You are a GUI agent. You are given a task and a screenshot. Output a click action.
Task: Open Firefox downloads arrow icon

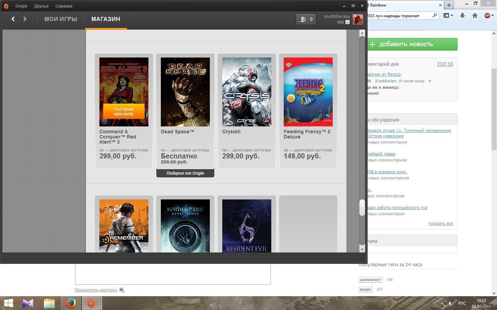[x=462, y=15]
